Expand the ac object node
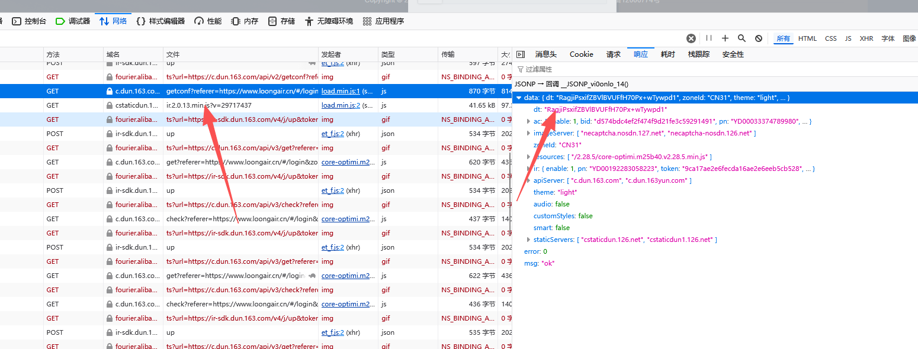 pyautogui.click(x=529, y=121)
